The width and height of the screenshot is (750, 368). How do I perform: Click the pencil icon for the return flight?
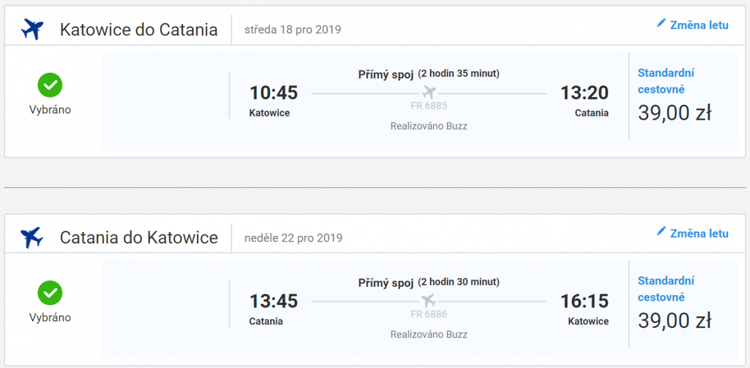tap(661, 231)
